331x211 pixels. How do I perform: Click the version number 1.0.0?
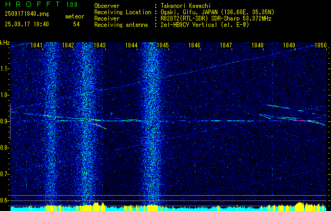pyautogui.click(x=72, y=5)
